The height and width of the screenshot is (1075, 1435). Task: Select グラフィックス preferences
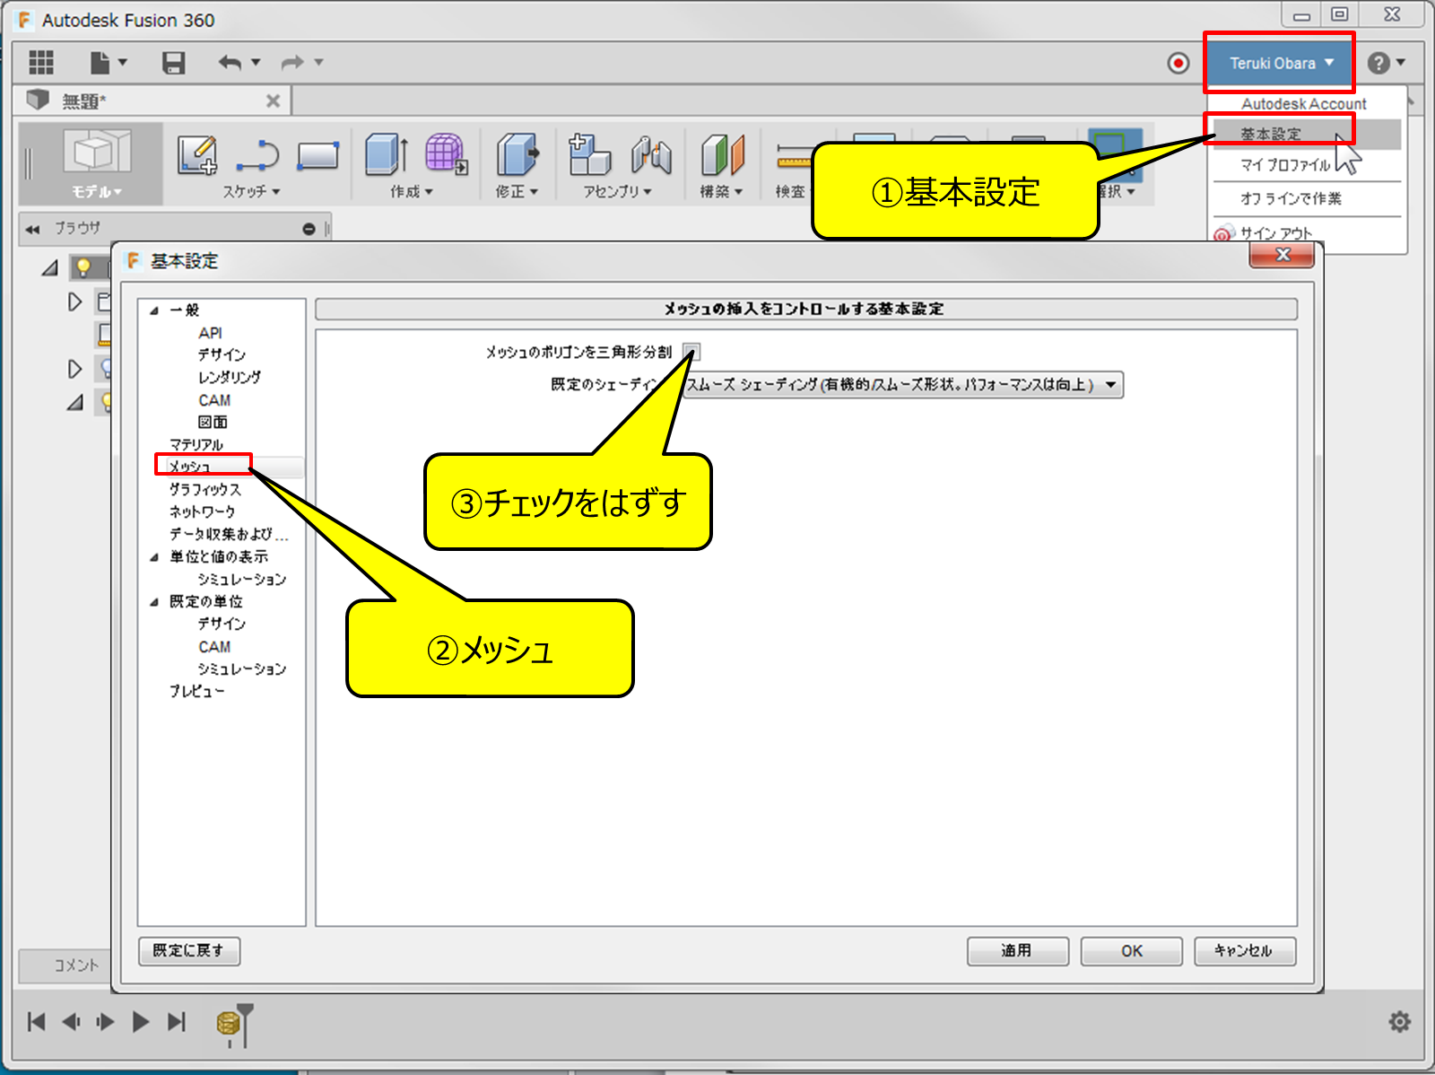(x=205, y=490)
